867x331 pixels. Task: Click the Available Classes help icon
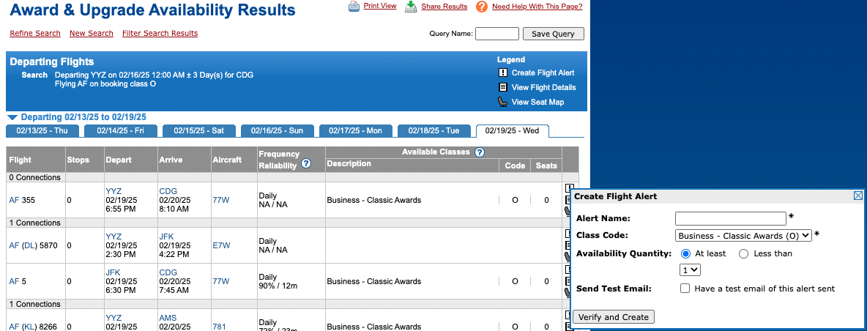point(480,152)
